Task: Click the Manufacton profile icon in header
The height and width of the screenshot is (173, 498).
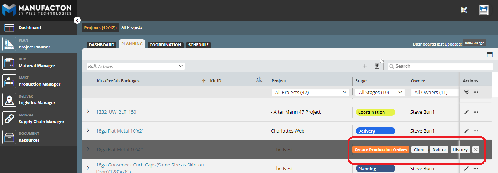Action: pos(484,10)
